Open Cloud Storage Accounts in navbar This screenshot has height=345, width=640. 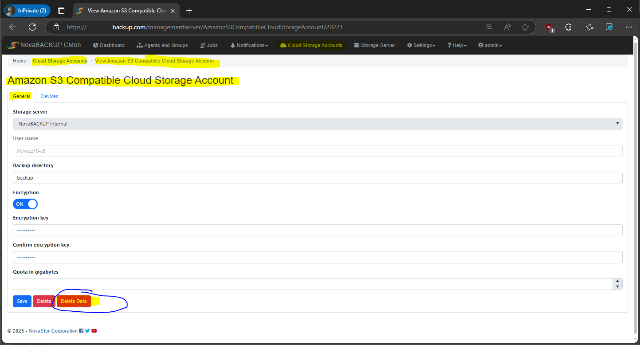[x=311, y=45]
